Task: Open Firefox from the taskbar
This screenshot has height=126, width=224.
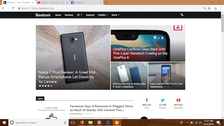Action: click(x=82, y=122)
